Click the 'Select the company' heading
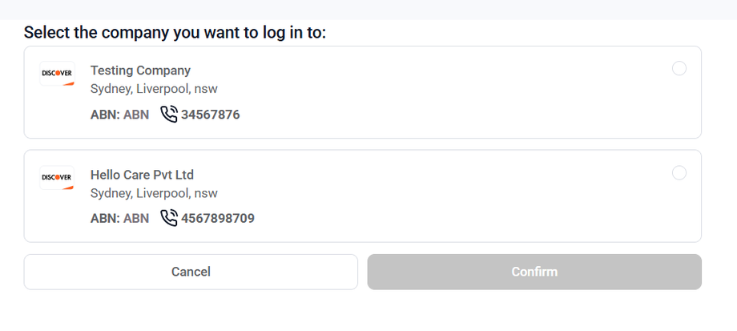This screenshot has height=331, width=737. pyautogui.click(x=175, y=33)
